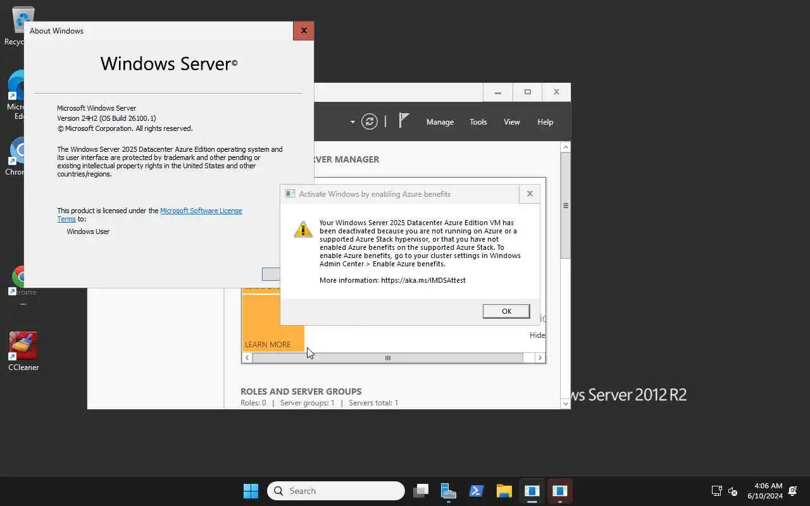The width and height of the screenshot is (810, 506).
Task: Click LEARN MORE in the welcome tile
Action: tap(268, 345)
